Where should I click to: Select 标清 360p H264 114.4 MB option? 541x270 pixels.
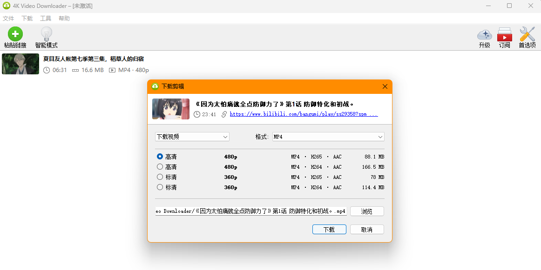coord(160,187)
